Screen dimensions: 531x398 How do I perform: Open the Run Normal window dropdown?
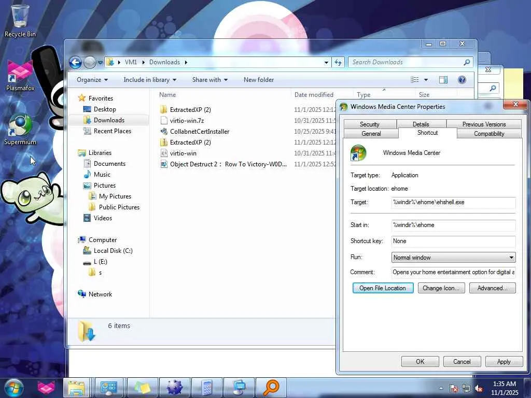(x=453, y=258)
